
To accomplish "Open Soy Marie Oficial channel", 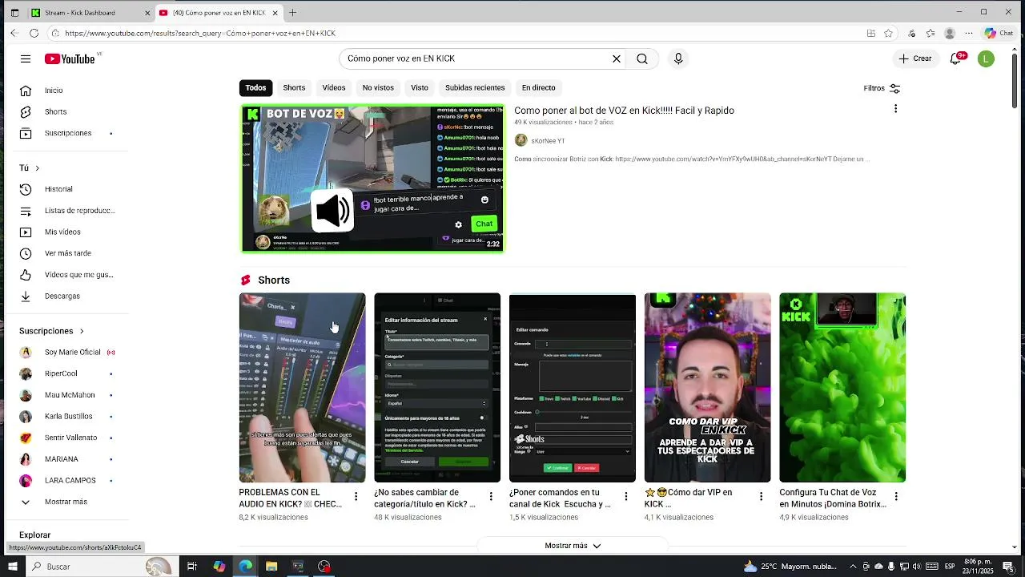I will pos(73,353).
